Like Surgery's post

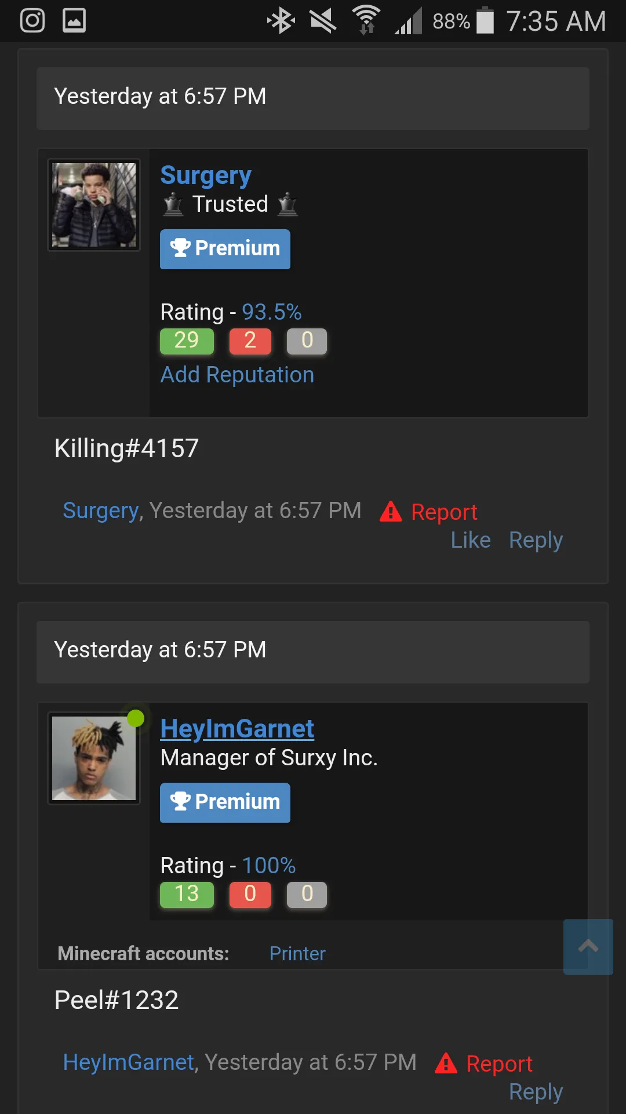coord(471,540)
